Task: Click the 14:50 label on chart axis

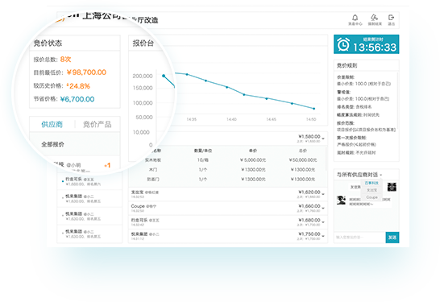Action: click(311, 119)
